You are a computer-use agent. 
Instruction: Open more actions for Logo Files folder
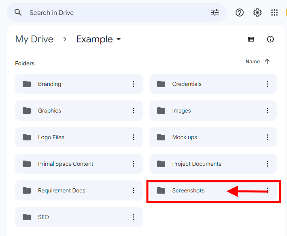[134, 137]
